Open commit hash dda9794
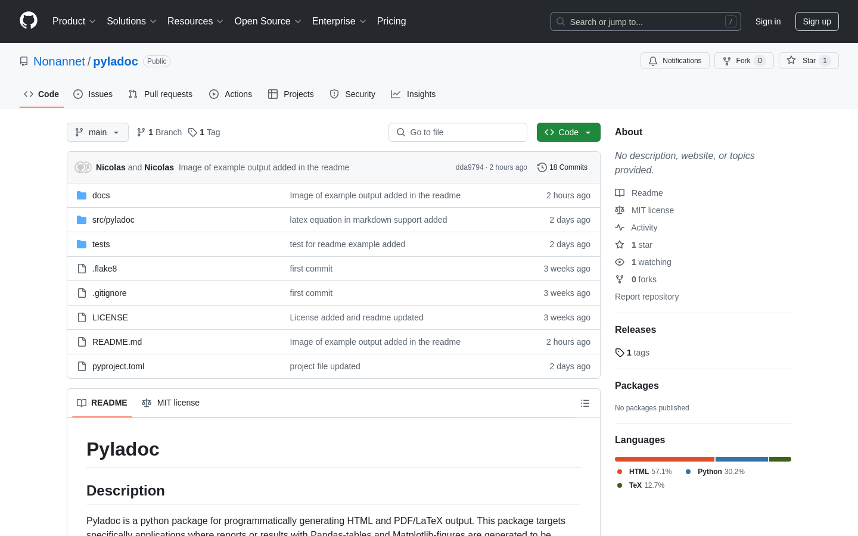The width and height of the screenshot is (858, 536). point(470,167)
